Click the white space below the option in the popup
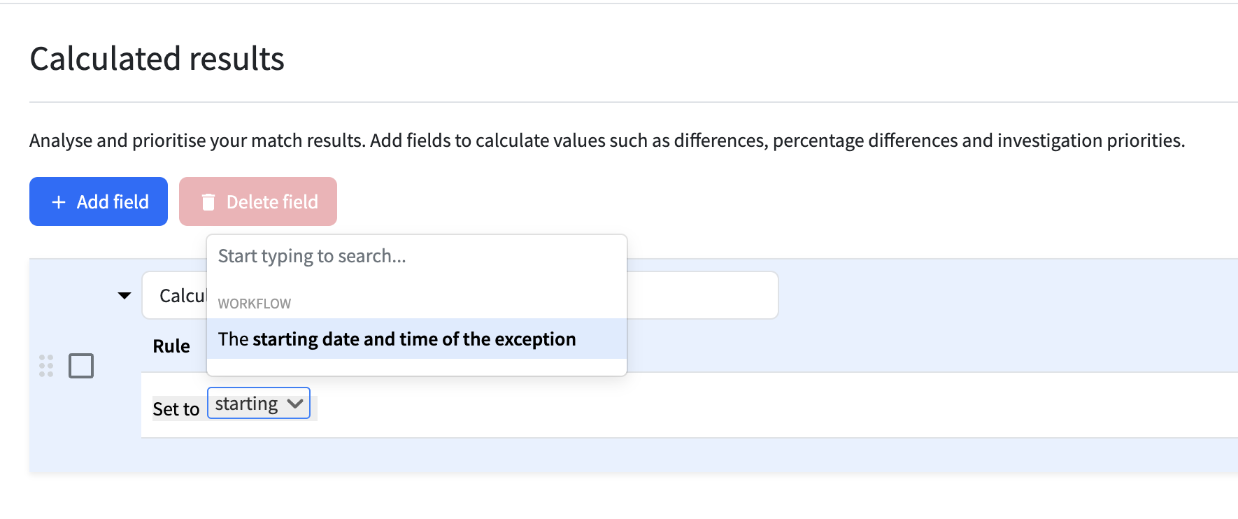 [417, 367]
